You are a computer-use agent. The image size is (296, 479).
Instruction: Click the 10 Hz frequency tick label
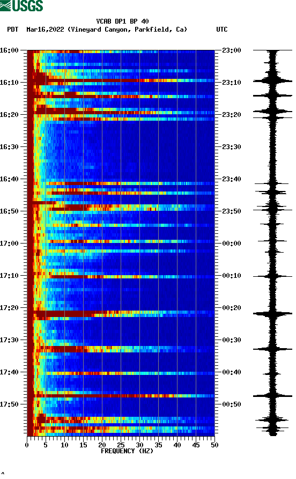point(64,445)
